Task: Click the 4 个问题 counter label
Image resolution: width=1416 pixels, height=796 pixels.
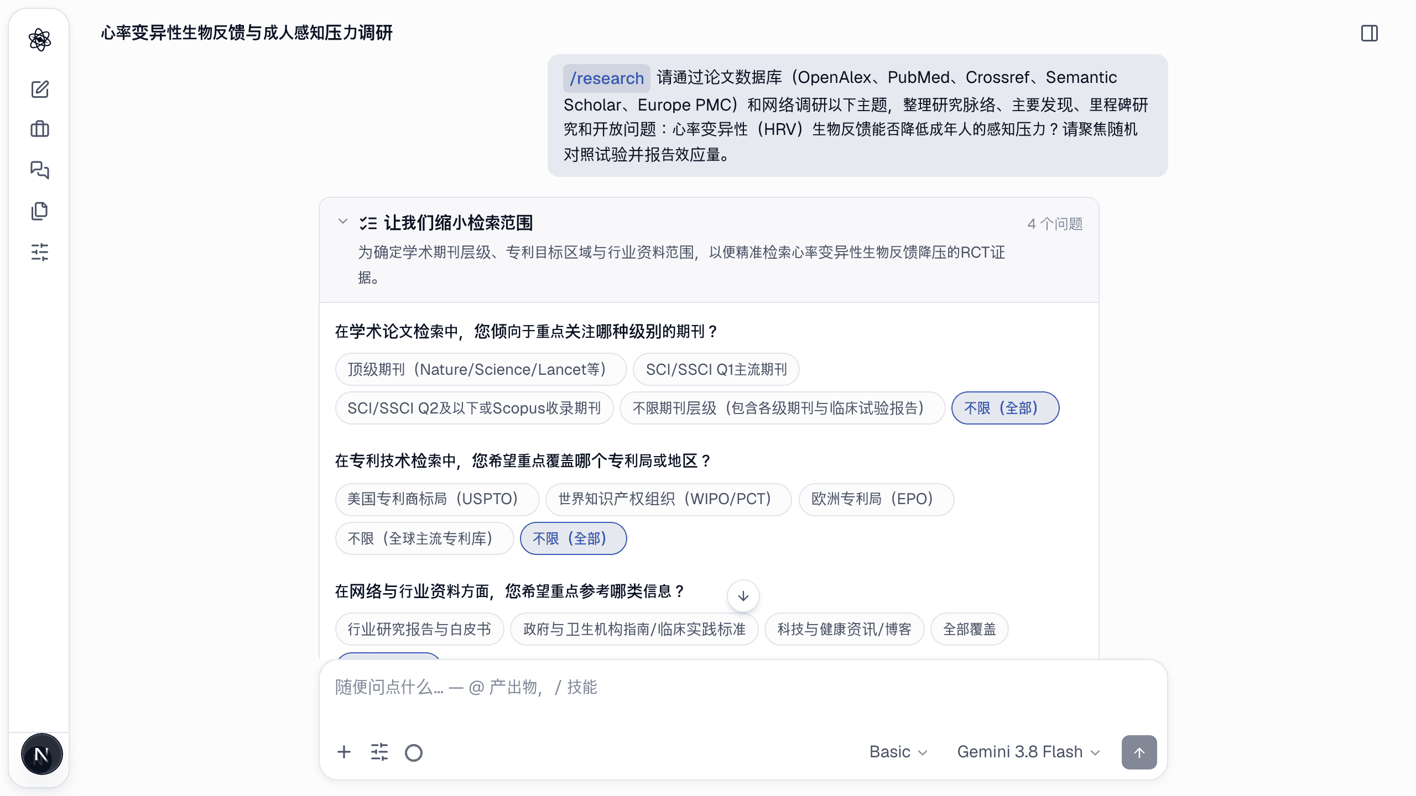Action: (1055, 224)
